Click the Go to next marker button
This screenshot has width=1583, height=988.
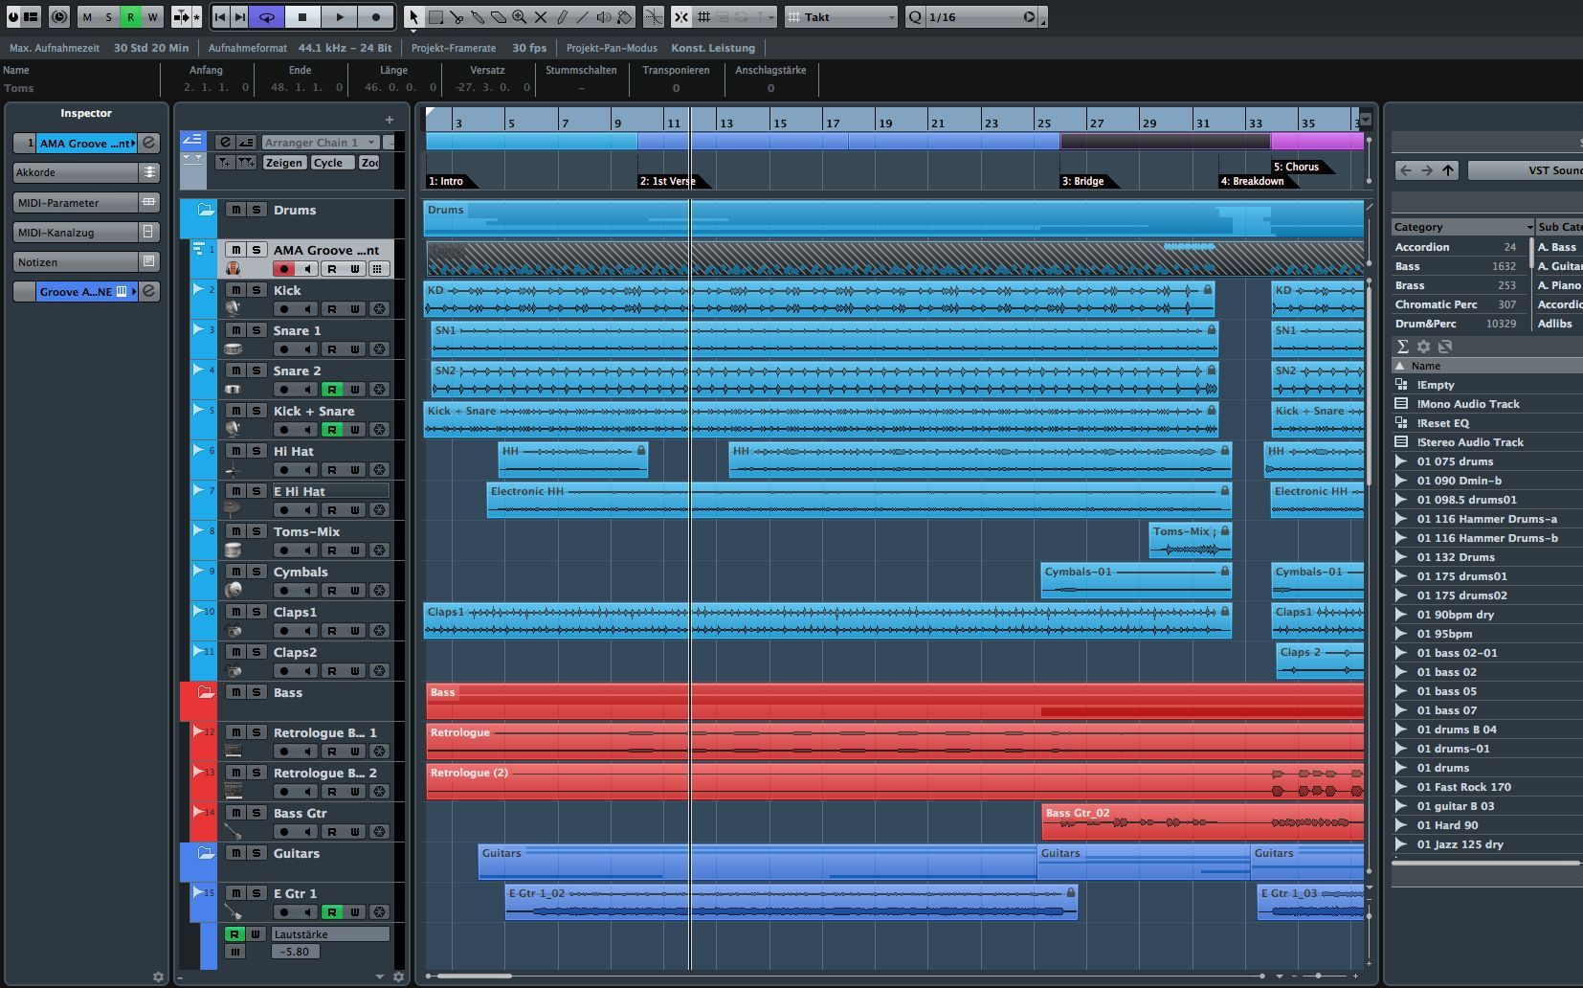pyautogui.click(x=241, y=17)
